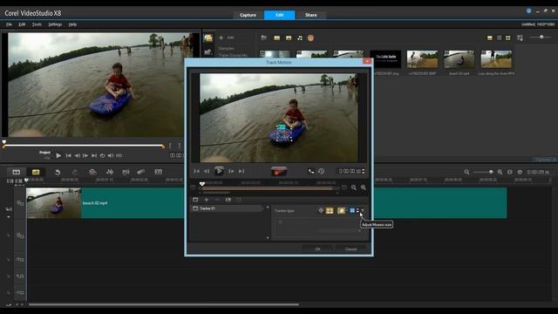Screen dimensions: 558x314
Task: Play the project in main preview
Action: (x=58, y=155)
